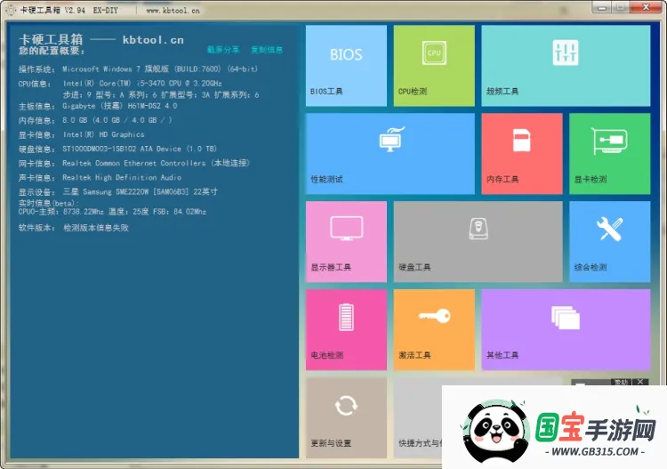Image resolution: width=667 pixels, height=469 pixels.
Task: Open the 电池检测 battery tile
Action: click(346, 330)
